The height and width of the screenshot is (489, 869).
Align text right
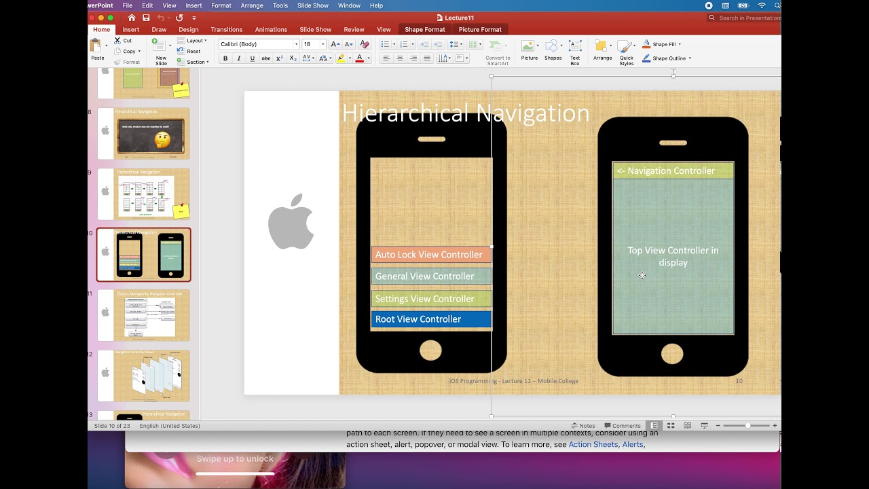(x=413, y=58)
